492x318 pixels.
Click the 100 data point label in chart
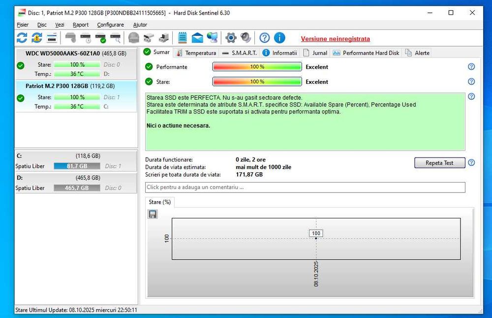coord(316,233)
